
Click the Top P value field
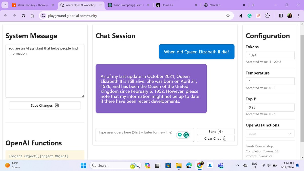[x=270, y=107]
